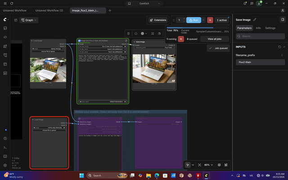This screenshot has width=288, height=180.
Task: Click the 1 active jobs button
Action: (222, 20)
